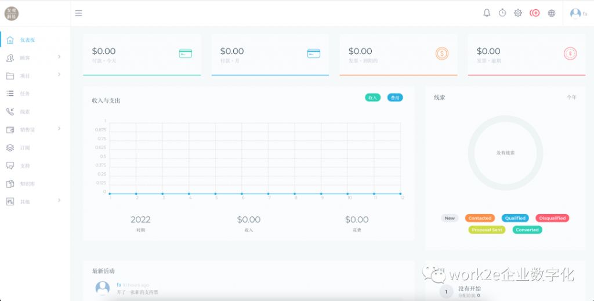Screen dimensions: 594x301
Task: Expand the 销售量 sales submenu arrow
Action: click(59, 129)
